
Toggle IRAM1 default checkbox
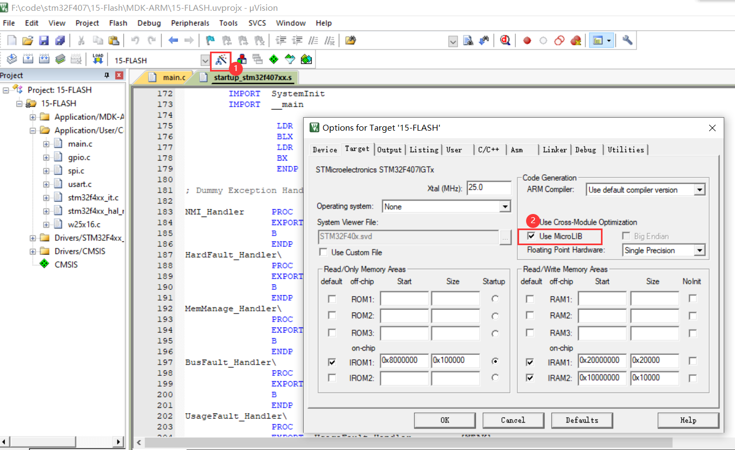(x=530, y=362)
